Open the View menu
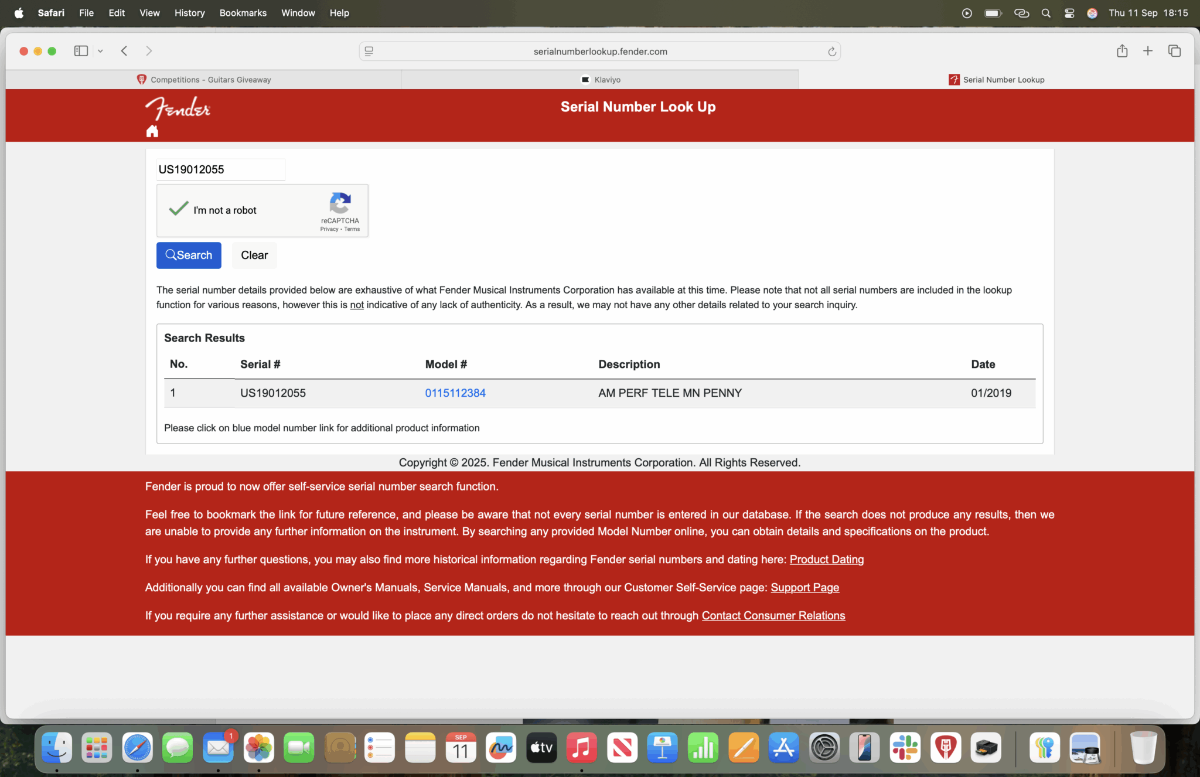 tap(149, 13)
